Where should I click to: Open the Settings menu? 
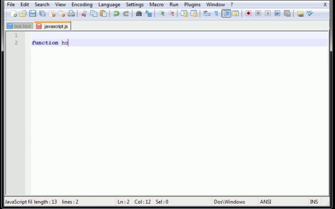(135, 5)
